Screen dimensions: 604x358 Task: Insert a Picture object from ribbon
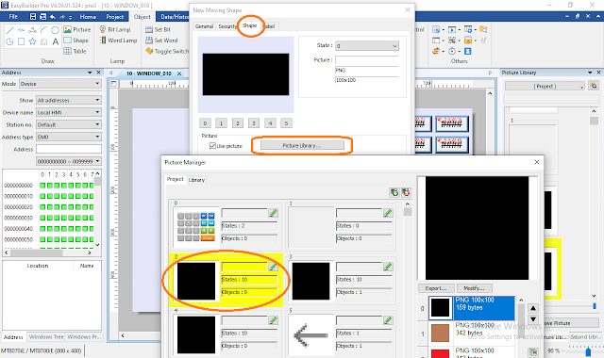click(x=77, y=29)
